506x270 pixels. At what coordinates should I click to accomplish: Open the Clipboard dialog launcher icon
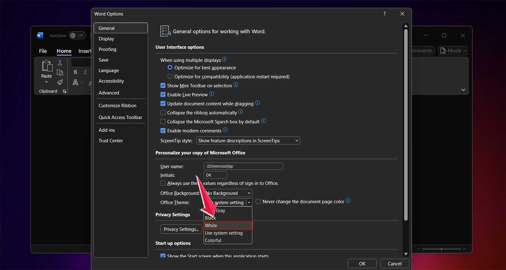(64, 91)
